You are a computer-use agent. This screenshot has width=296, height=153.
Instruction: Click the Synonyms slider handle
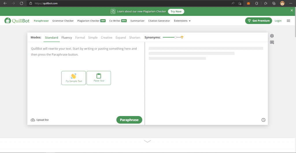click(175, 37)
